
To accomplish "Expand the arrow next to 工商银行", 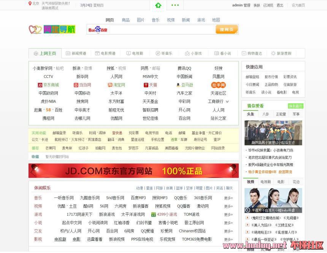I will pyautogui.click(x=227, y=102).
